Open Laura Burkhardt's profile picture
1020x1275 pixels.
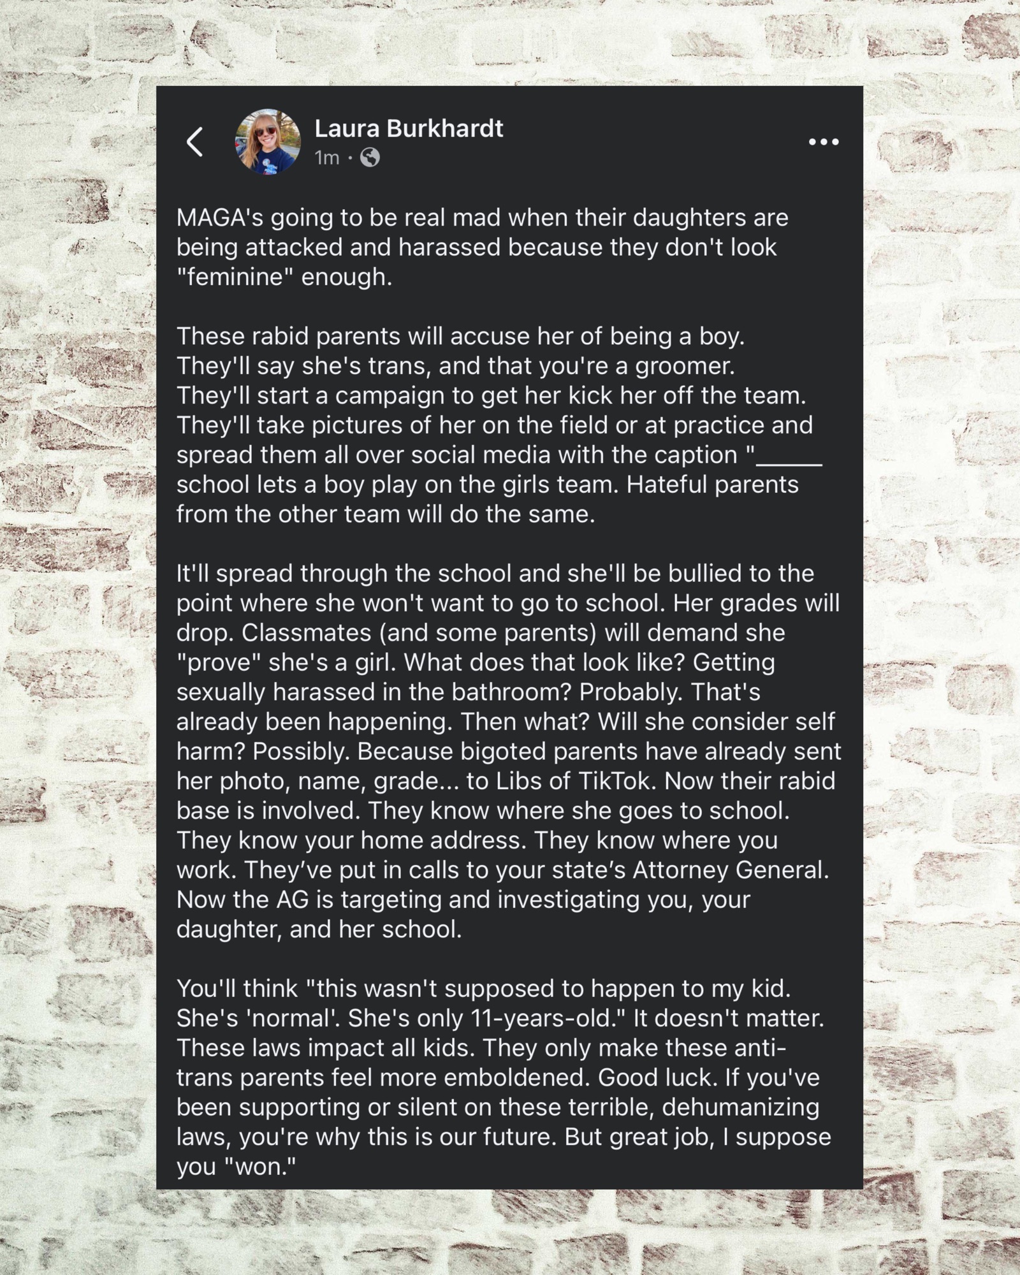click(268, 142)
